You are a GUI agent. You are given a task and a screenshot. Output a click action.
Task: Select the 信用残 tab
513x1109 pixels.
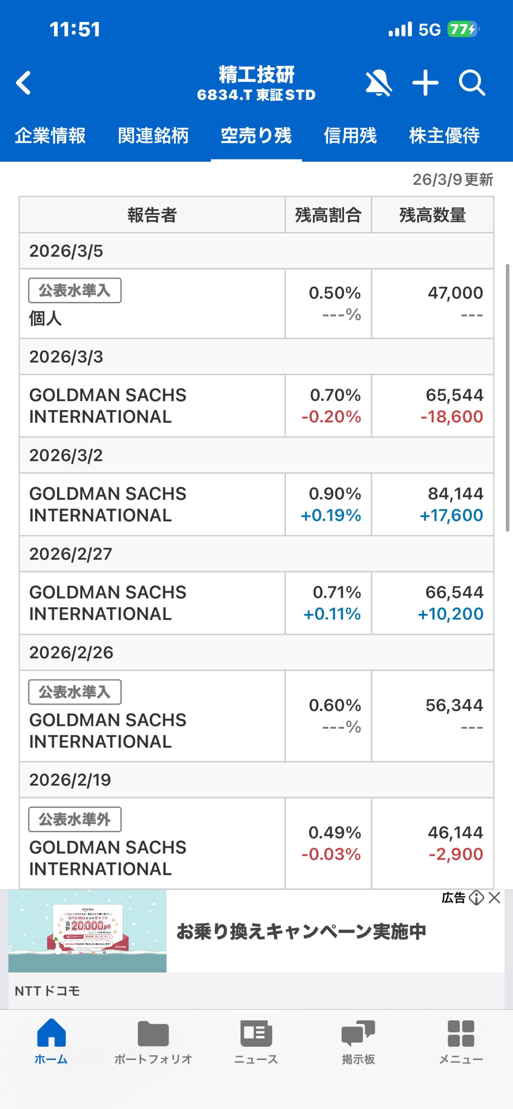350,136
